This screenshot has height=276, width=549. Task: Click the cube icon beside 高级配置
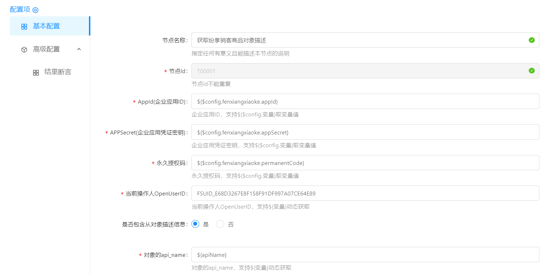[24, 50]
